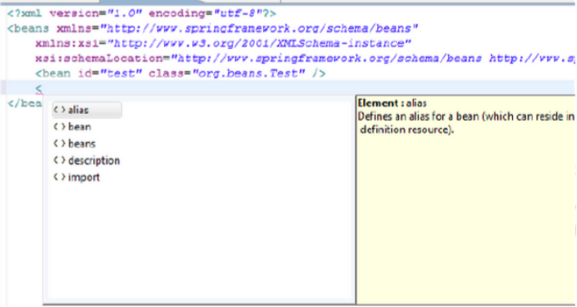
Task: Select the alias completion proposal
Action: (87, 110)
